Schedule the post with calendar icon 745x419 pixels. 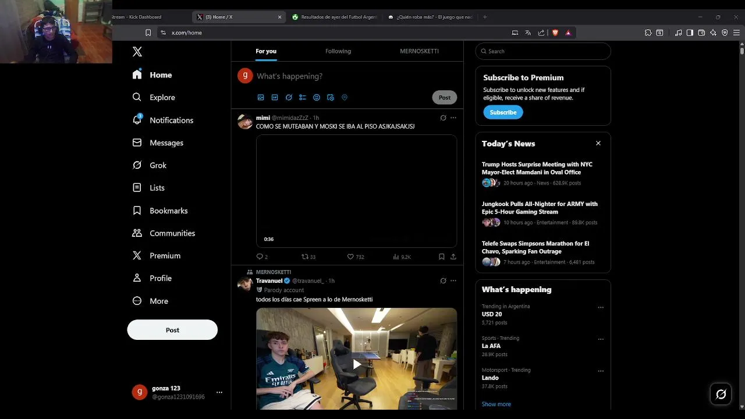click(331, 97)
